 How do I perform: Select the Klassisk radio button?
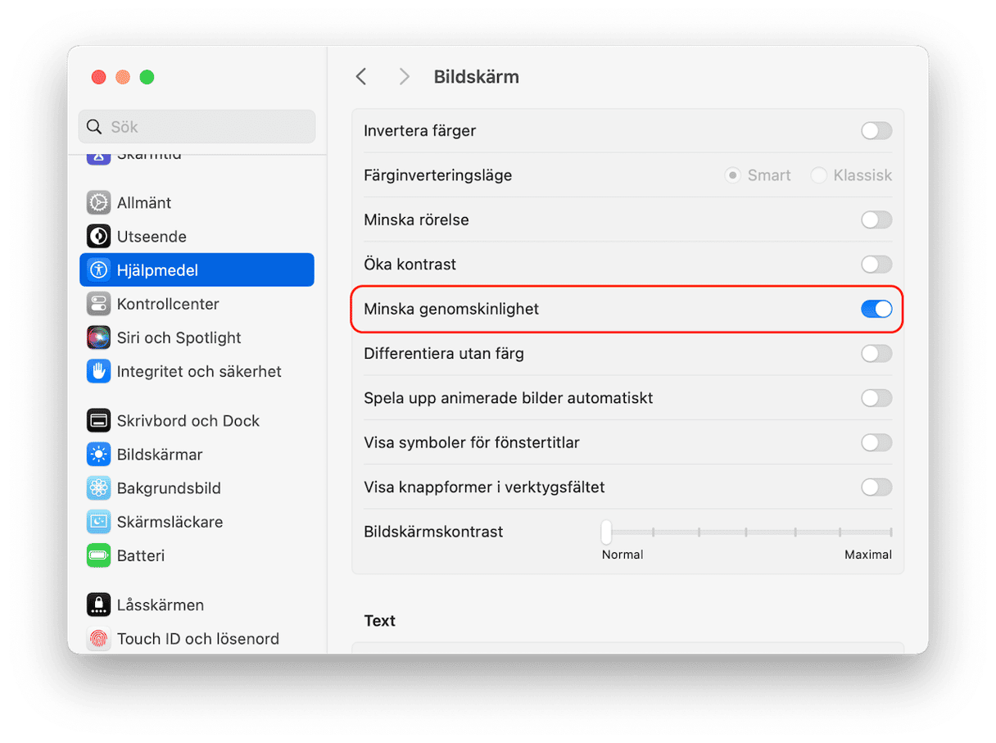point(818,175)
